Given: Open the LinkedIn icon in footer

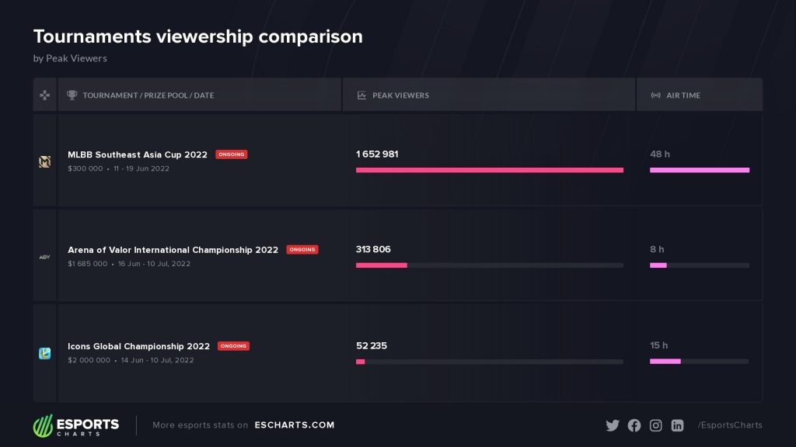Looking at the screenshot, I should click(x=678, y=425).
